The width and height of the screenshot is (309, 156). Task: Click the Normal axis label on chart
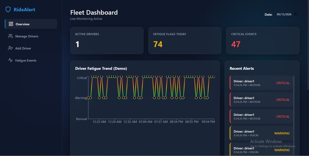click(x=81, y=119)
